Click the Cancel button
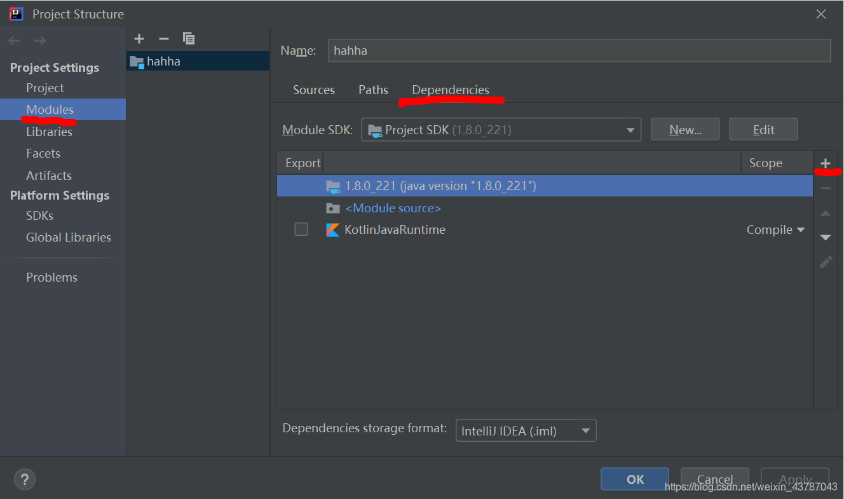Image resolution: width=844 pixels, height=499 pixels. pos(715,479)
